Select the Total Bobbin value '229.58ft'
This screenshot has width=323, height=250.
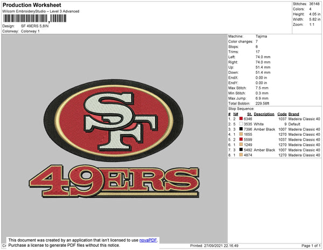262,103
